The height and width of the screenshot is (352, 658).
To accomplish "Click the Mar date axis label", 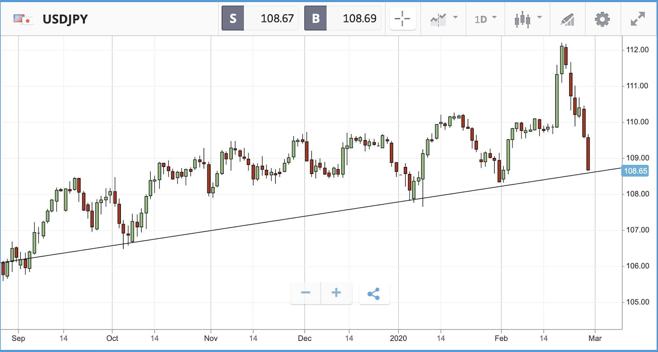I will point(595,338).
